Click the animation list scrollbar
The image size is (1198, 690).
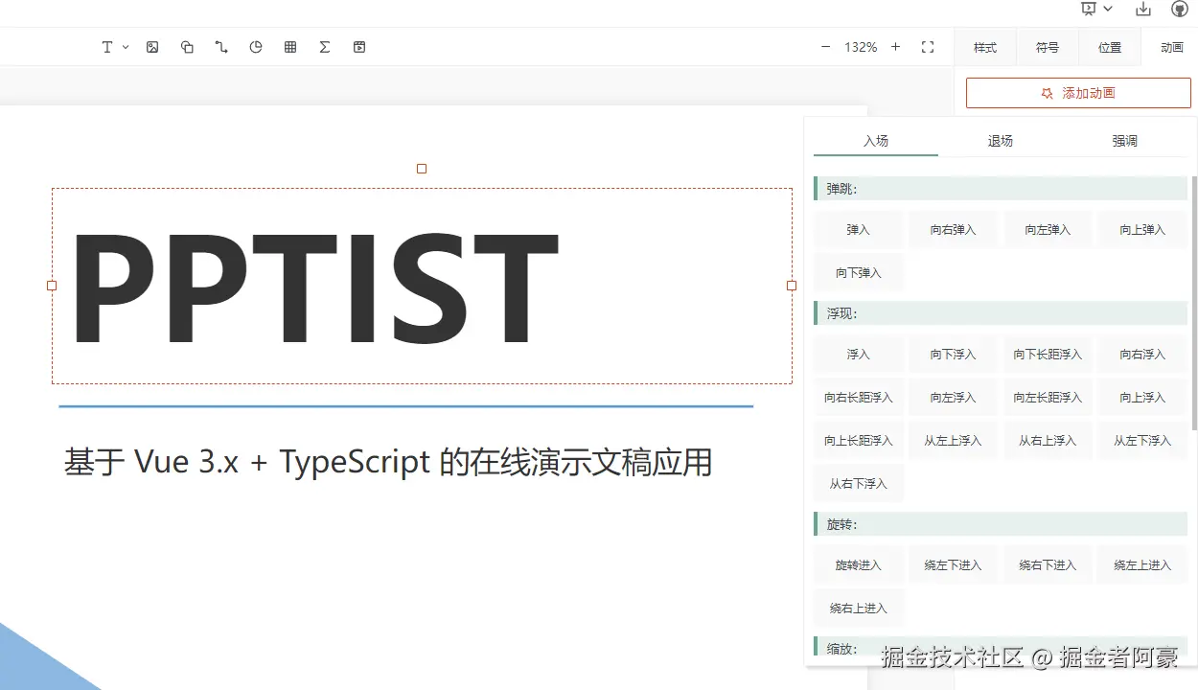click(1193, 303)
